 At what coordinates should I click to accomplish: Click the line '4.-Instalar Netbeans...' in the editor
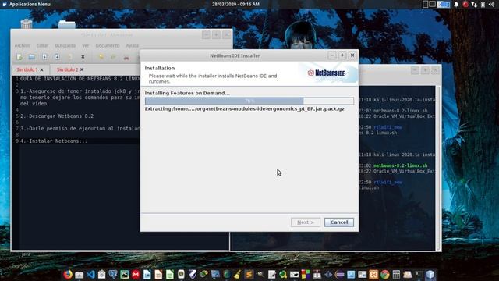pyautogui.click(x=54, y=140)
